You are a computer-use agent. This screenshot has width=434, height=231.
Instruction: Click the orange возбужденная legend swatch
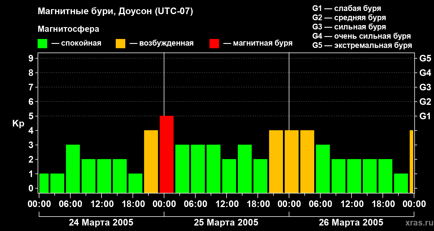[120, 44]
